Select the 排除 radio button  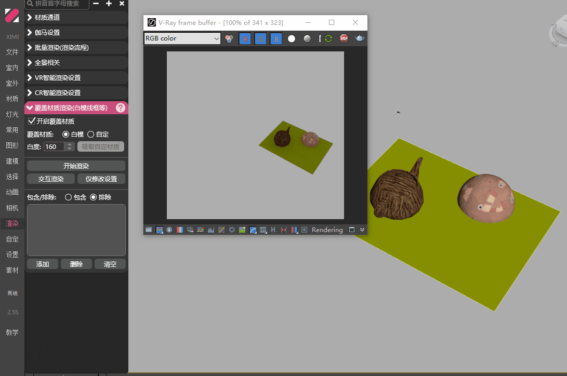(94, 197)
